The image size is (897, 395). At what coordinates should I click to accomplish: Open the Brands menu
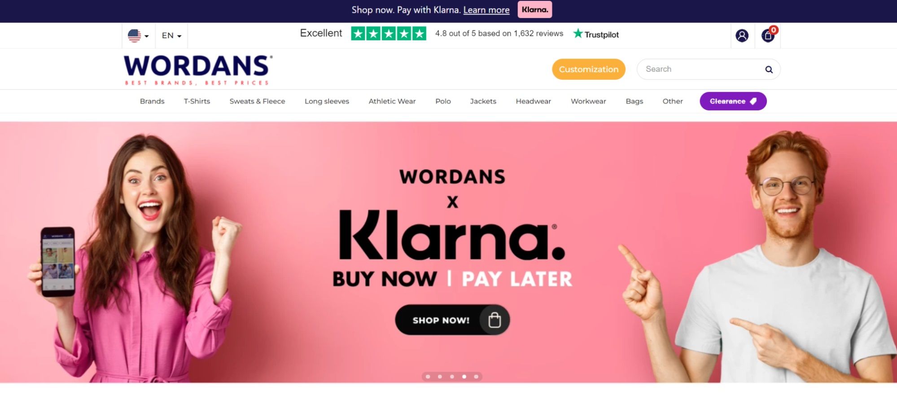pos(152,101)
